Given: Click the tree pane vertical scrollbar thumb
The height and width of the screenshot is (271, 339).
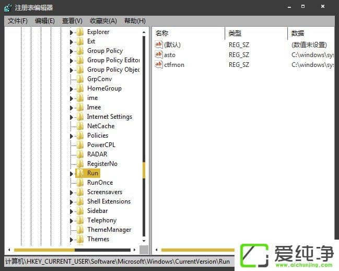Looking at the screenshot, I should click(x=144, y=170).
